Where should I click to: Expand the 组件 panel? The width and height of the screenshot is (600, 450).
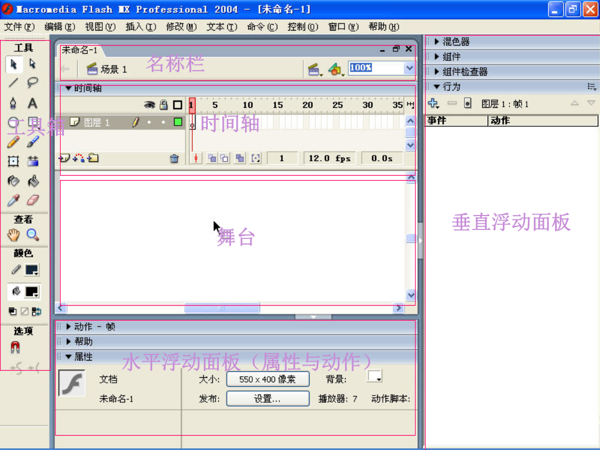pos(437,57)
